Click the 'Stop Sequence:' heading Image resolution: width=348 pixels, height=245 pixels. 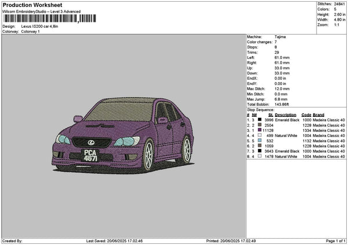(x=260, y=110)
